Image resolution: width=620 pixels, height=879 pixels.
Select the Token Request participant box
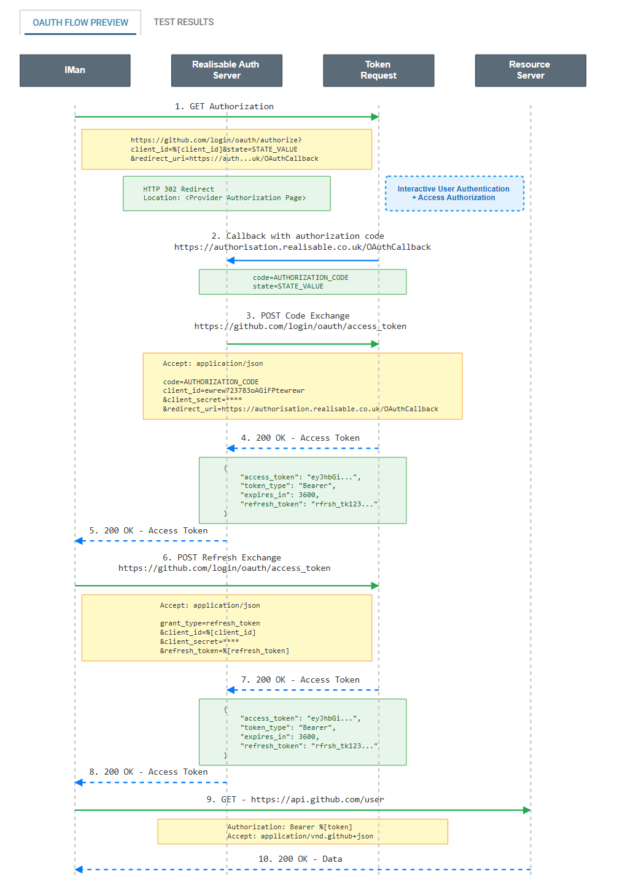click(378, 70)
